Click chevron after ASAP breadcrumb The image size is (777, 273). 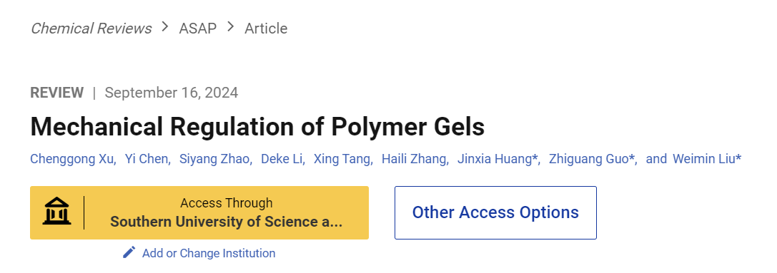pos(230,27)
